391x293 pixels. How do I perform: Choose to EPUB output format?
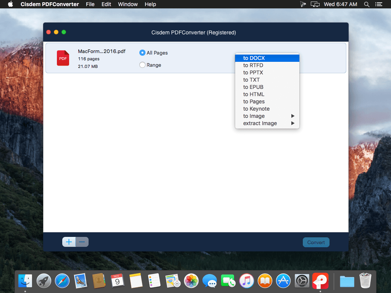tap(267, 87)
